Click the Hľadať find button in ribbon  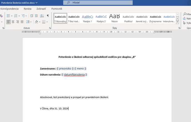(x=187, y=14)
